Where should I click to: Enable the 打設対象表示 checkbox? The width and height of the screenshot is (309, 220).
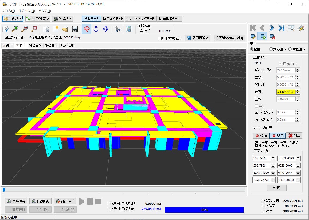[160, 38]
